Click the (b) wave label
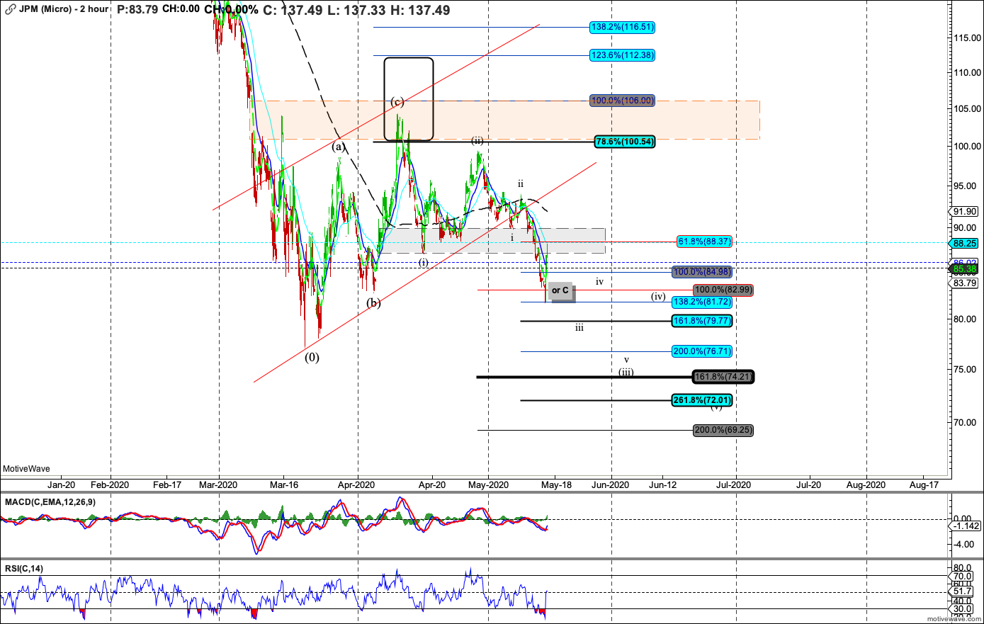Screen dimensions: 984x624 point(373,303)
